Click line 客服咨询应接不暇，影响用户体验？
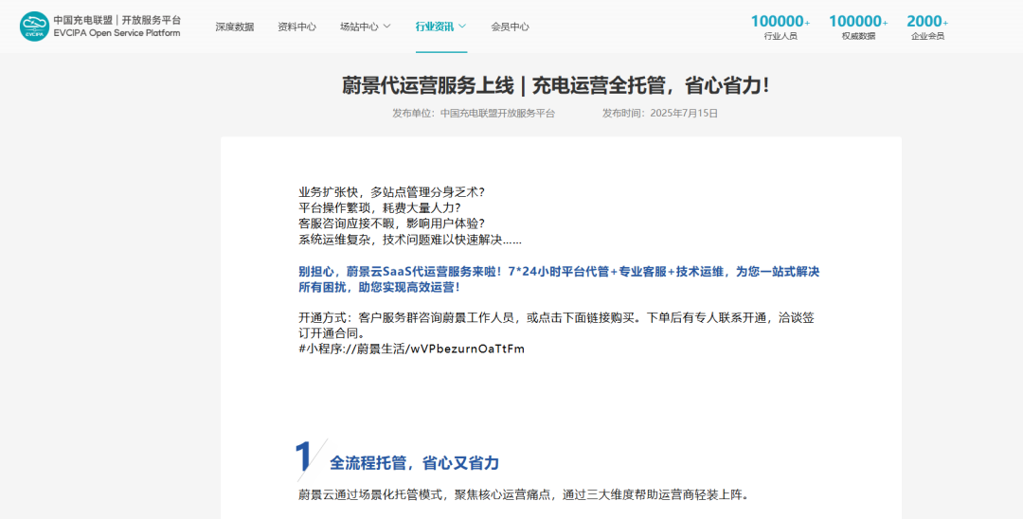1023x519 pixels. (x=392, y=224)
